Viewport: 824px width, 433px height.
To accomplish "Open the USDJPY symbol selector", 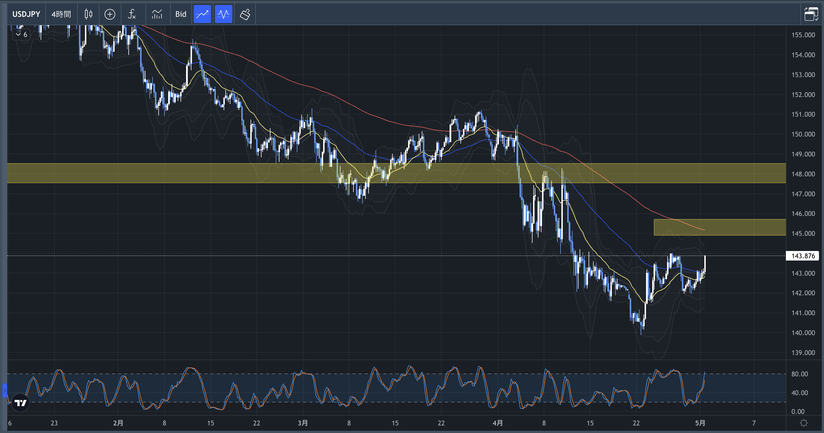I will tap(26, 14).
